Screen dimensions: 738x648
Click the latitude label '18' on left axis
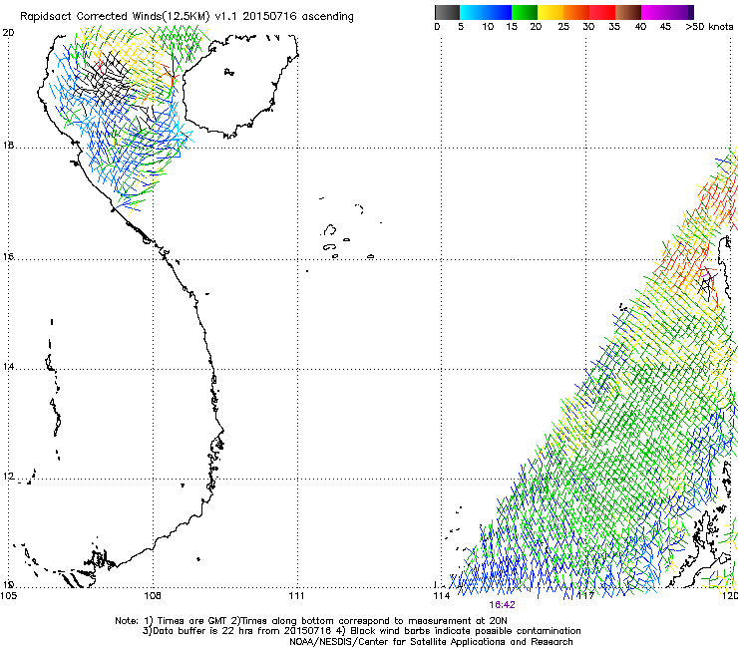(8, 145)
